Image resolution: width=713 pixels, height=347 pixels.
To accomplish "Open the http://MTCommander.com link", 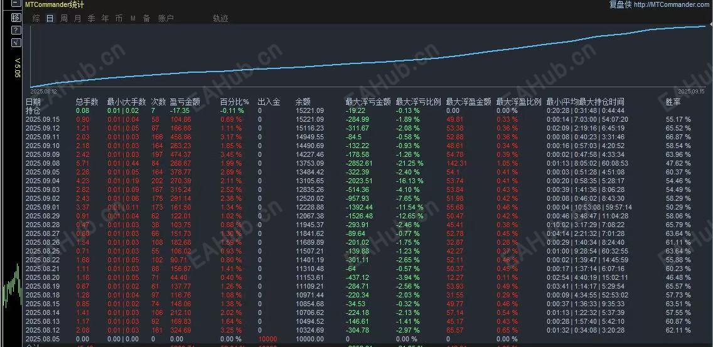I will point(673,4).
